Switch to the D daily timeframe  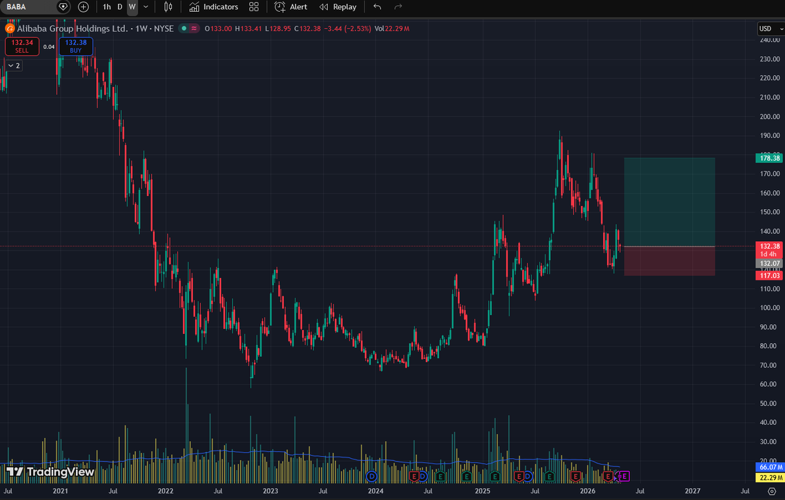[120, 7]
